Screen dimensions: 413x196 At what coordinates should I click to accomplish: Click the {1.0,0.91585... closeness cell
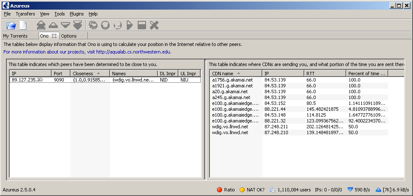pyautogui.click(x=89, y=80)
